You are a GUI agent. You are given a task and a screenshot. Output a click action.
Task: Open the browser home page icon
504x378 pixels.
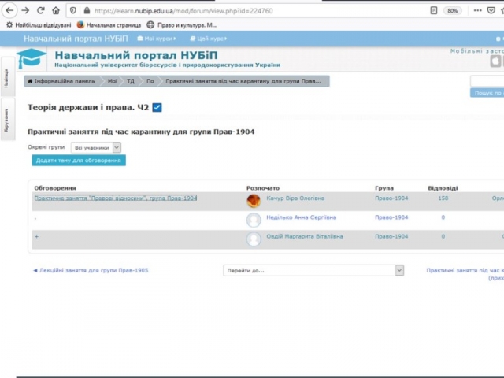tap(56, 10)
